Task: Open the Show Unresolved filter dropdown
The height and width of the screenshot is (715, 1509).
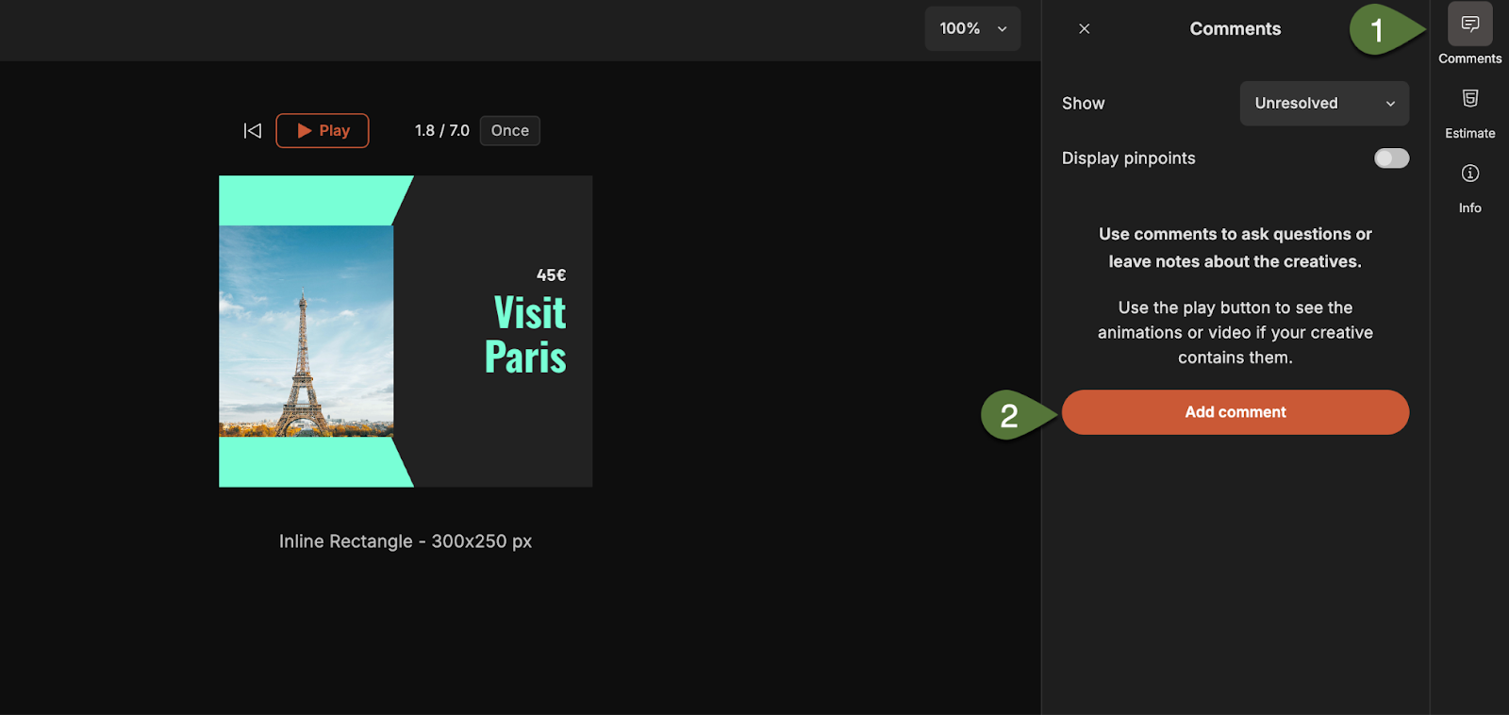Action: (x=1323, y=104)
